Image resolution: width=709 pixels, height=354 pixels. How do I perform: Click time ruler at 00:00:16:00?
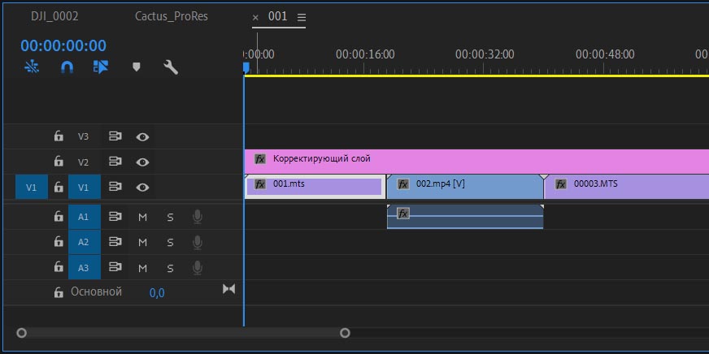pos(365,54)
